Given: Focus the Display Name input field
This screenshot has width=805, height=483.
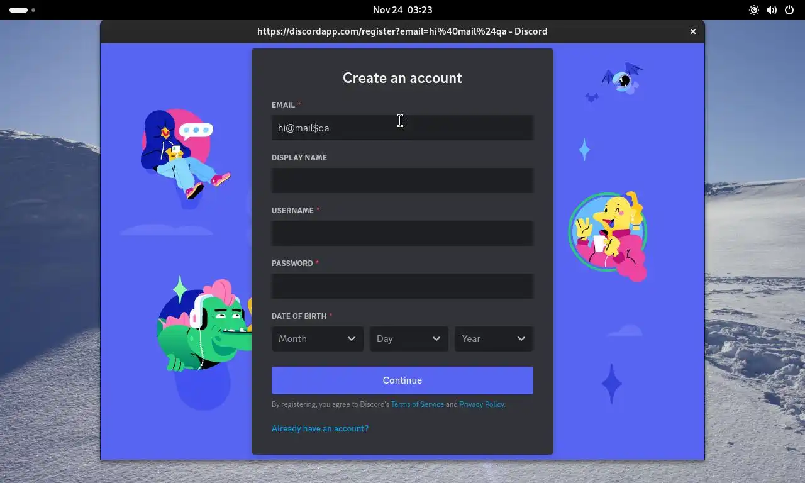Looking at the screenshot, I should click(x=402, y=180).
